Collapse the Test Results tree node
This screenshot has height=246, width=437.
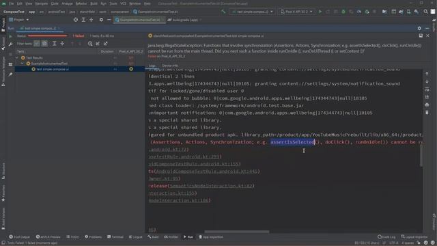pyautogui.click(x=17, y=57)
